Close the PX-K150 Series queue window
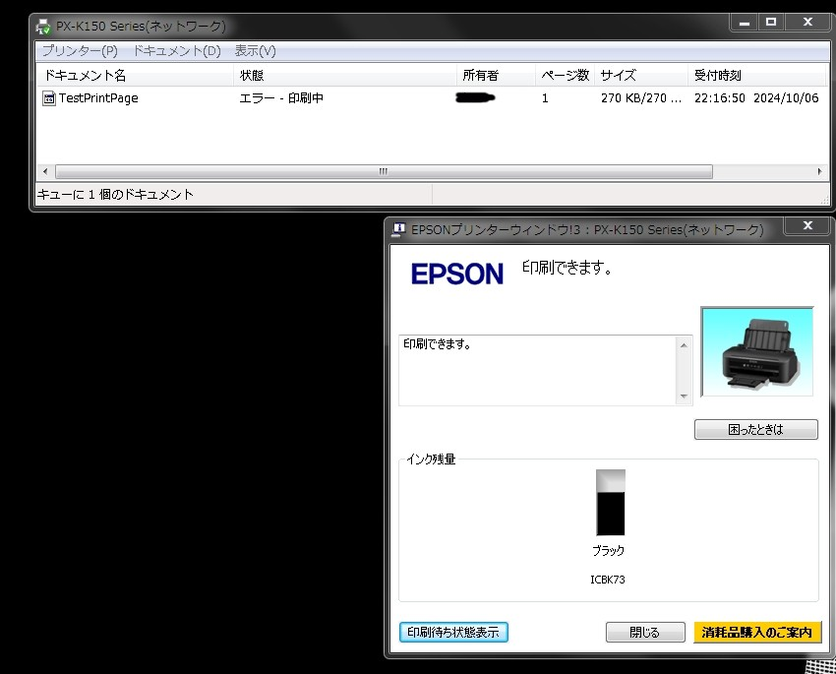The image size is (836, 674). tap(807, 23)
